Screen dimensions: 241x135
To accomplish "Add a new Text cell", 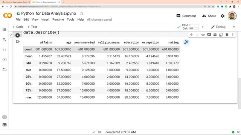I will coord(32,27).
